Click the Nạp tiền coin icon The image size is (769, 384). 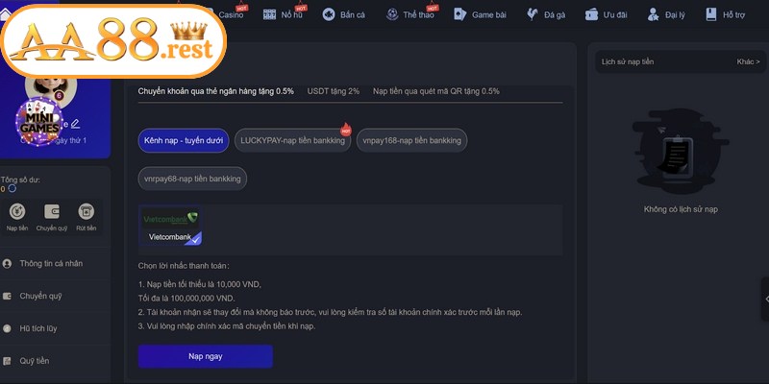coord(17,211)
